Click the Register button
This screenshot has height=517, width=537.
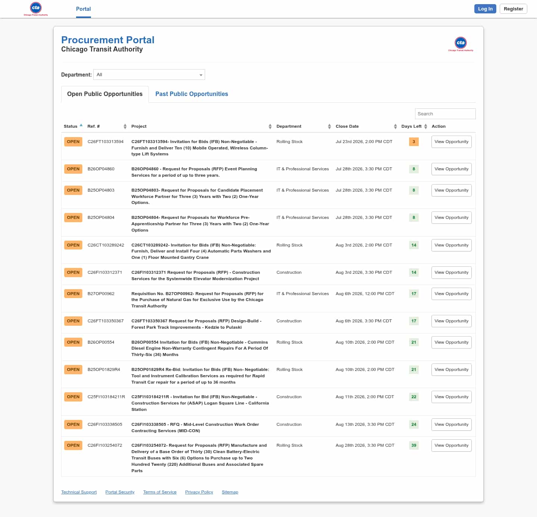pos(513,9)
